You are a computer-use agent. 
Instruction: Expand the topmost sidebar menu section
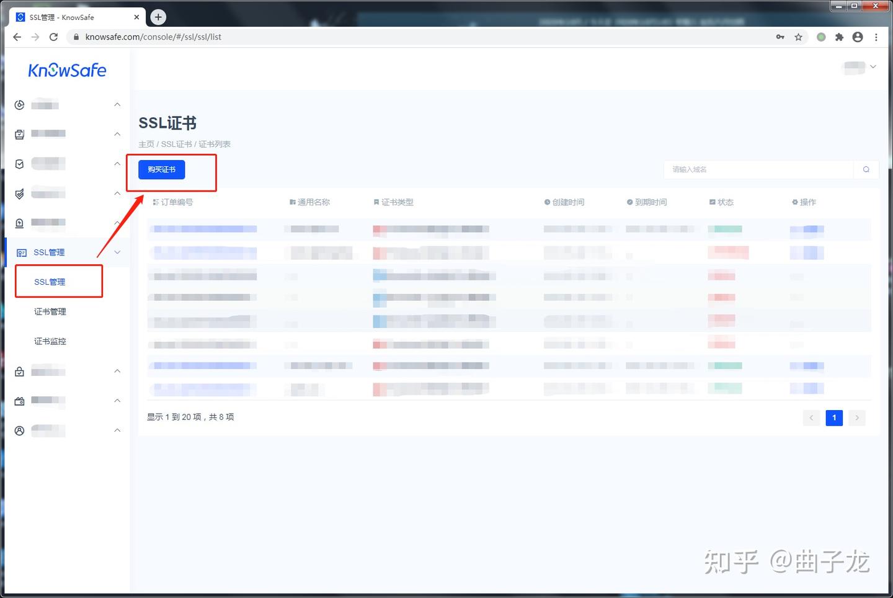pyautogui.click(x=117, y=104)
